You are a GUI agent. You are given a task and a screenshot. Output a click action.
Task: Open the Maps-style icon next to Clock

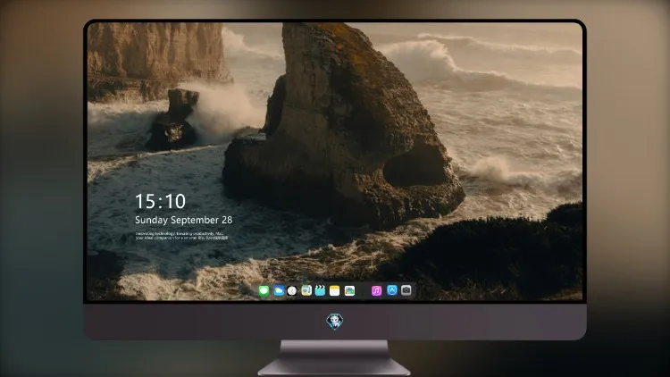tap(306, 290)
